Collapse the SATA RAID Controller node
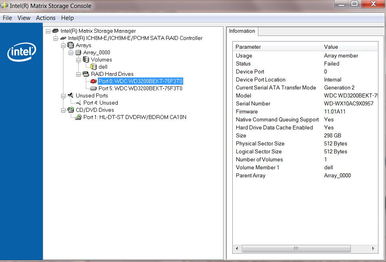The height and width of the screenshot is (262, 386). tap(56, 38)
